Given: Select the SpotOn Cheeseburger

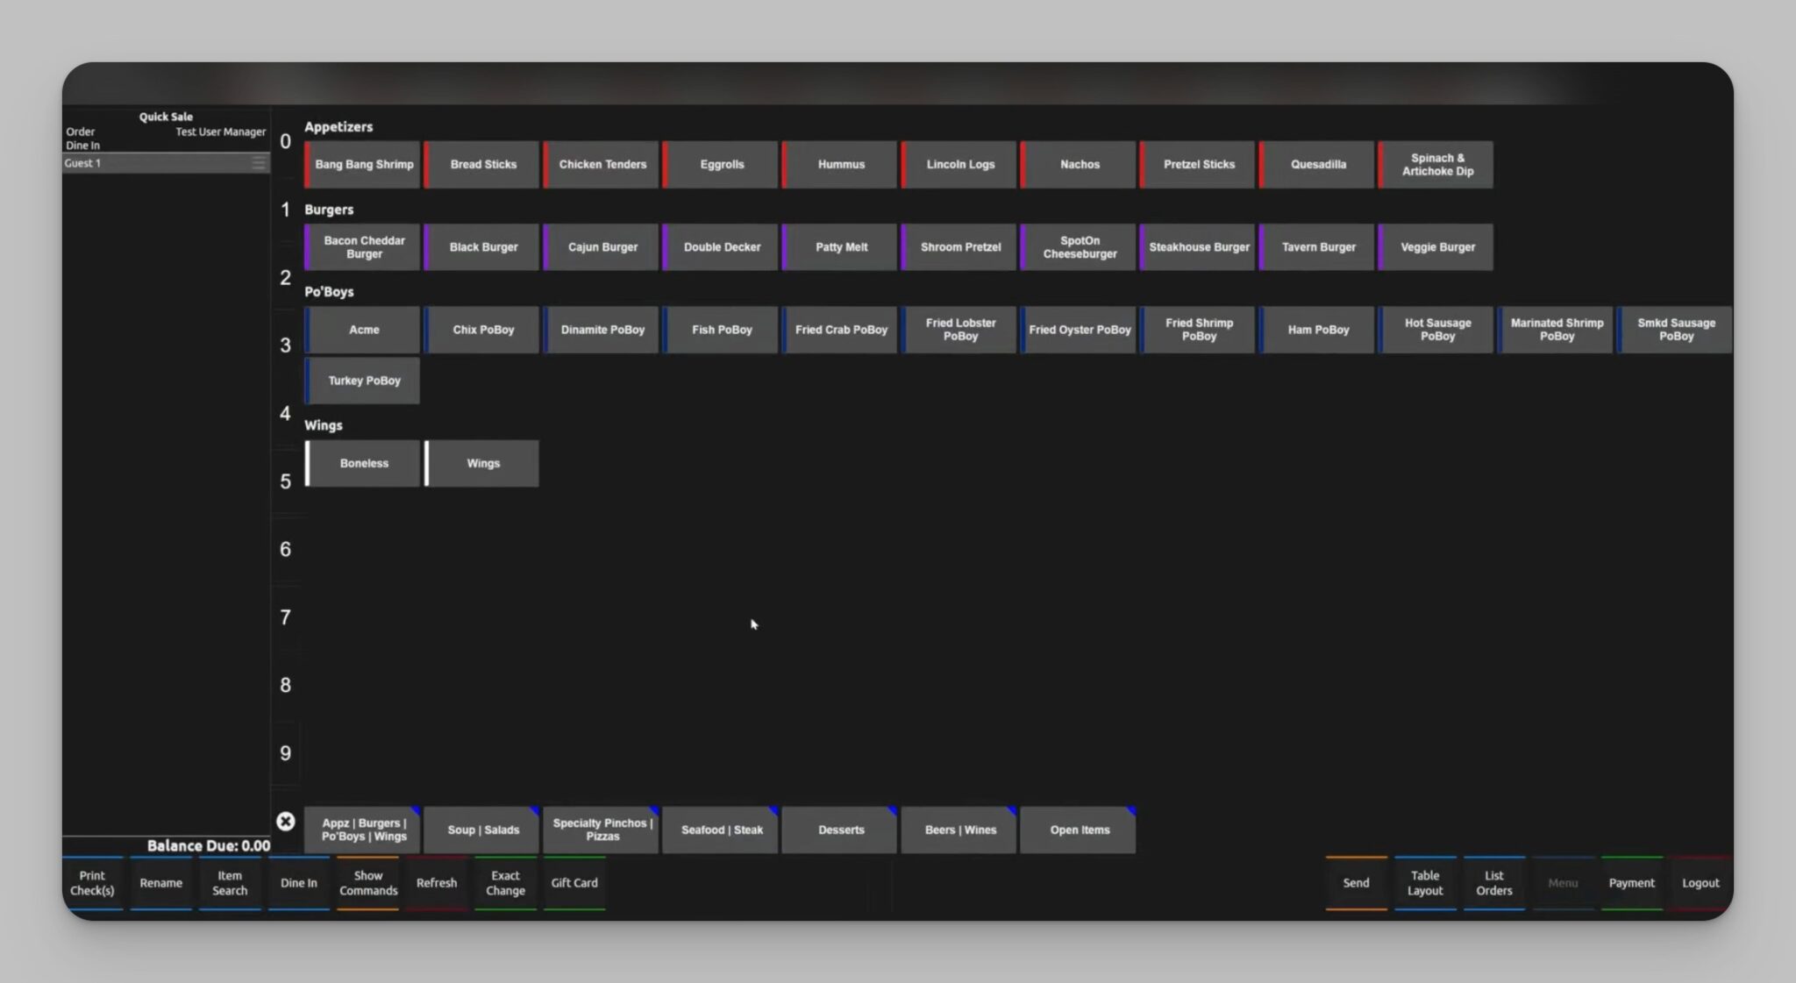Looking at the screenshot, I should point(1078,247).
